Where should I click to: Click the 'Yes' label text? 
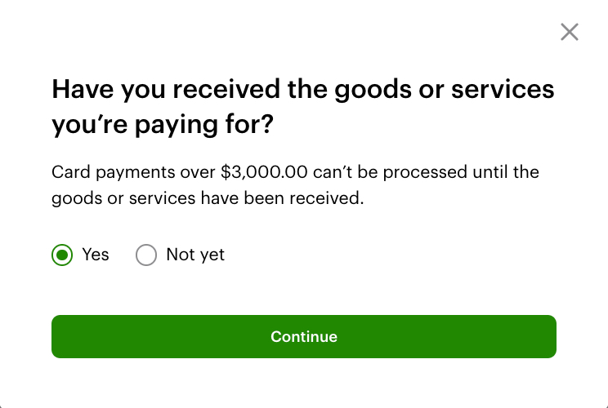(x=96, y=255)
